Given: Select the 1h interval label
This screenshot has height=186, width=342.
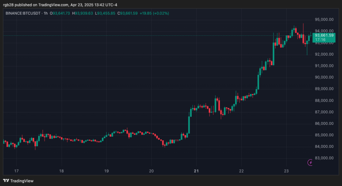Looking at the screenshot, I should 46,13.
